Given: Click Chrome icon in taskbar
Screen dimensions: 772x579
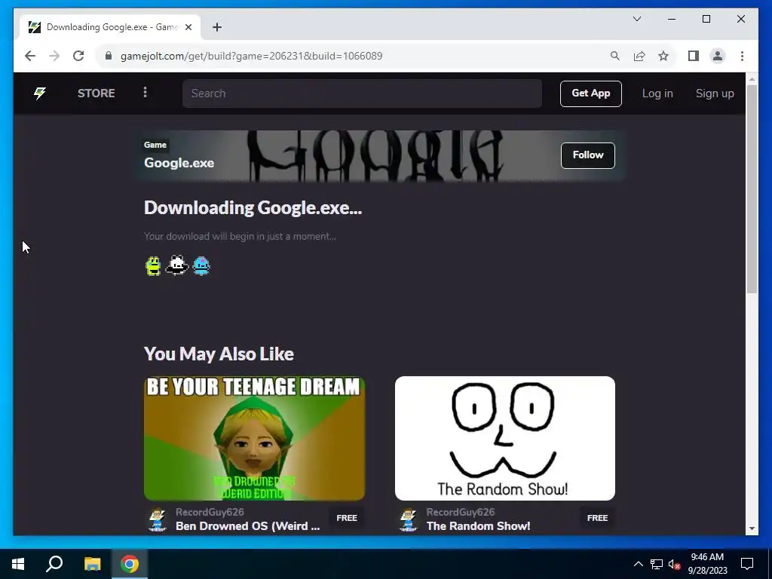Looking at the screenshot, I should [x=130, y=564].
